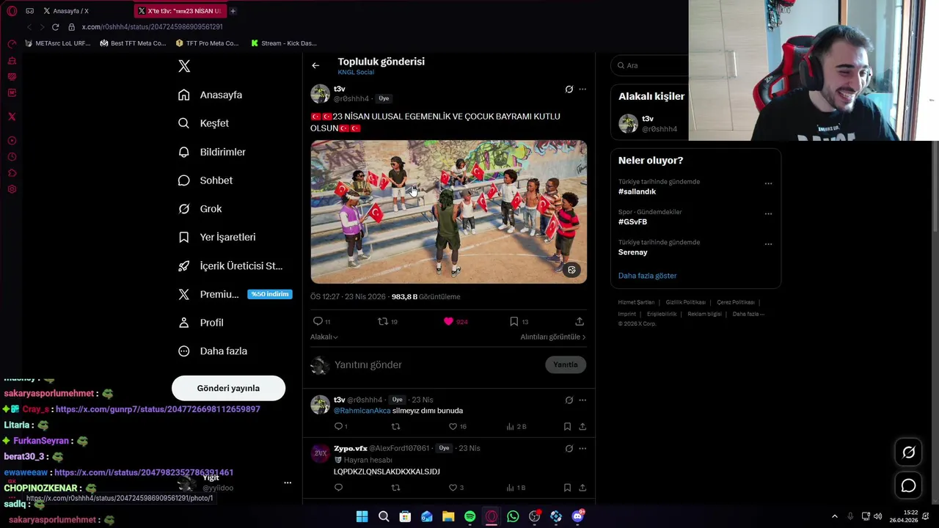The height and width of the screenshot is (528, 939).
Task: Bookmark the silmeyiz dimi bunuda reply
Action: (567, 426)
